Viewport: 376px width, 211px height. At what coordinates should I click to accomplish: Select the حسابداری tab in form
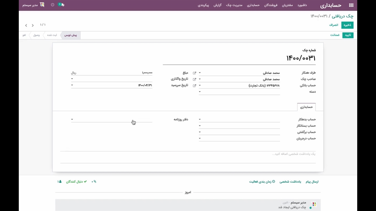[x=306, y=107]
